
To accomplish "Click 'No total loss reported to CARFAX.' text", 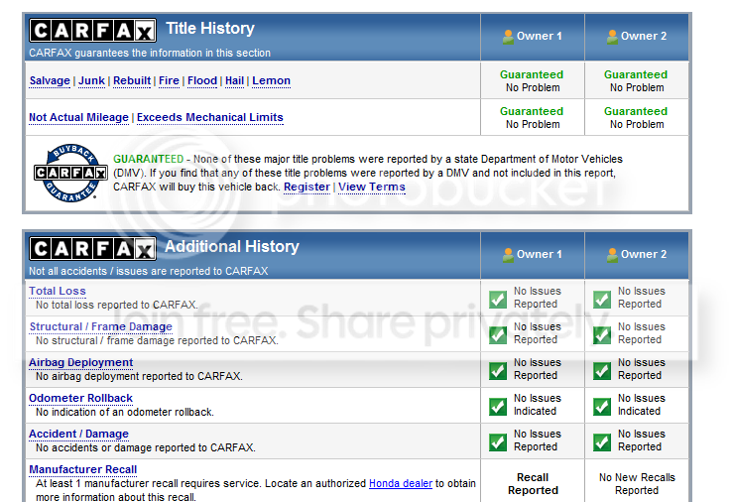I will point(117,305).
